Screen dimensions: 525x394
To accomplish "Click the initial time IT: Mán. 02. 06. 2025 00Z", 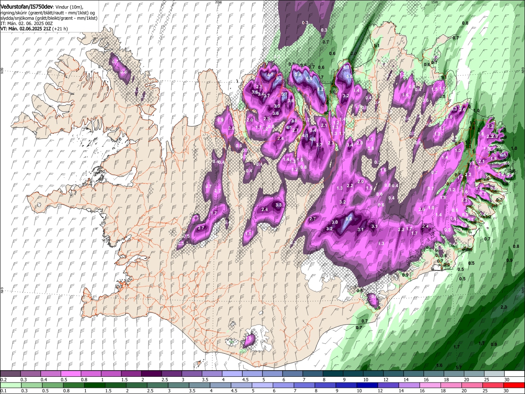I will coord(27,23).
